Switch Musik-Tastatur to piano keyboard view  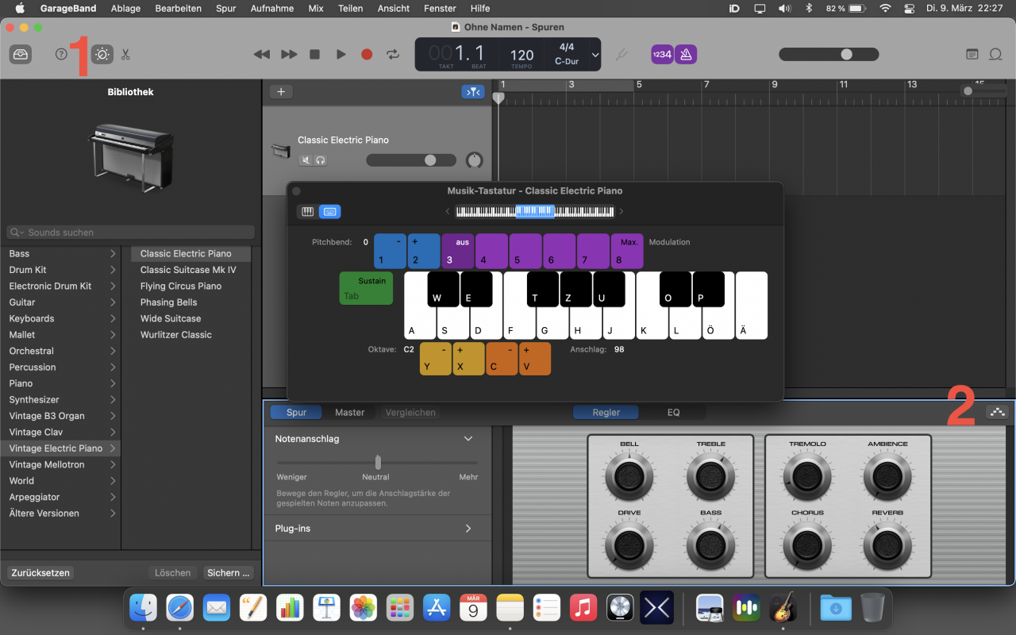pos(307,211)
